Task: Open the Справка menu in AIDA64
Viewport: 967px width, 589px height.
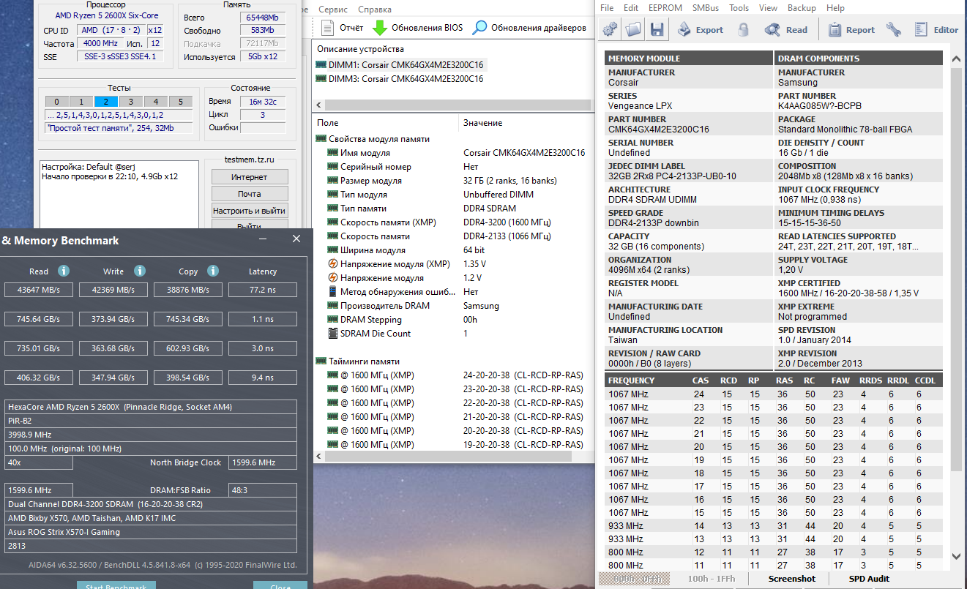Action: point(375,10)
